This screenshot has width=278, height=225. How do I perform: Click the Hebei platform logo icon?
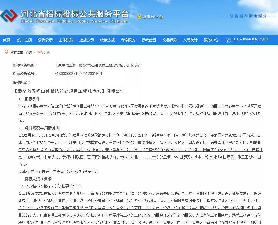[x=9, y=16]
